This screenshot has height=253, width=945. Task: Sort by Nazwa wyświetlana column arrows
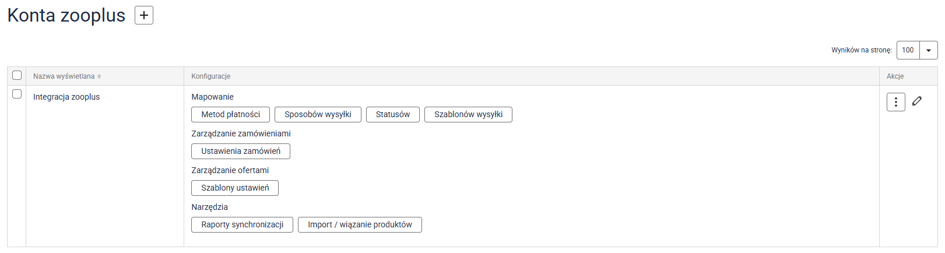point(99,76)
